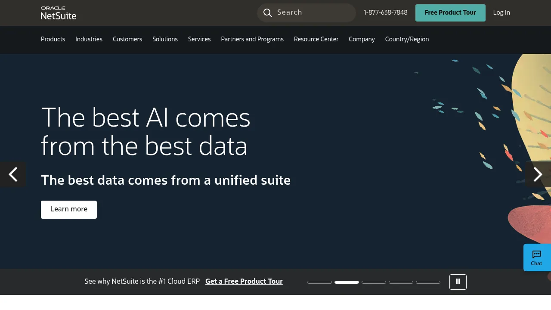Screen dimensions: 551x310
Task: Open the Solutions menu
Action: pos(165,39)
